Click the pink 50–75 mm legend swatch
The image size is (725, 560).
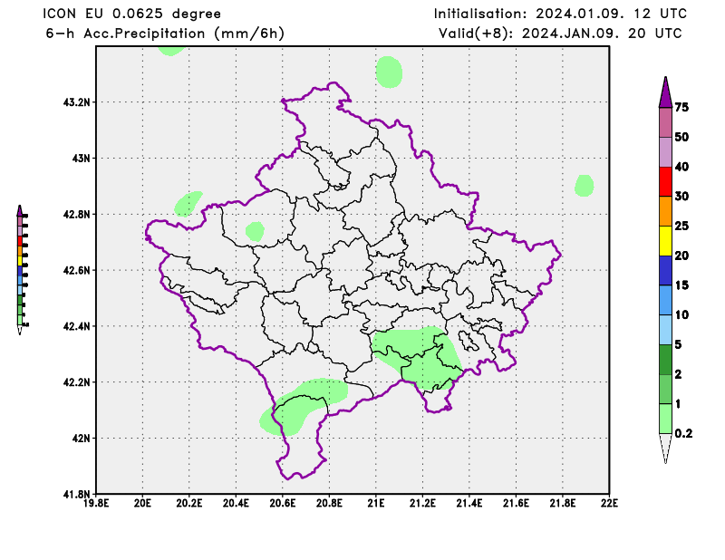[x=665, y=122]
